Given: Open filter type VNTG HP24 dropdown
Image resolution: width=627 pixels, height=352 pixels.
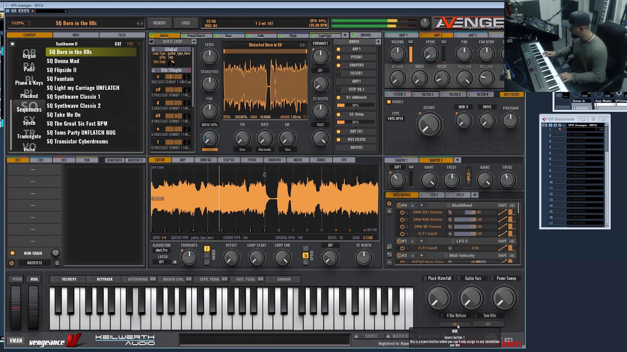Looking at the screenshot, I should point(395,119).
